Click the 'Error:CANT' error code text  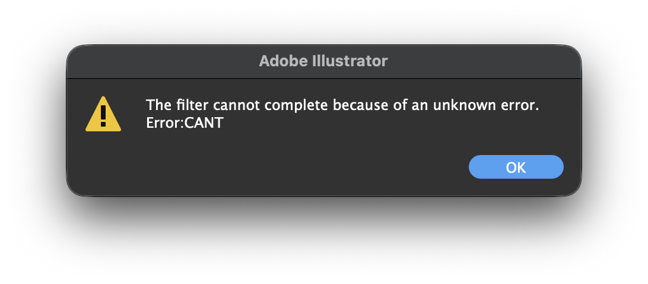[185, 123]
